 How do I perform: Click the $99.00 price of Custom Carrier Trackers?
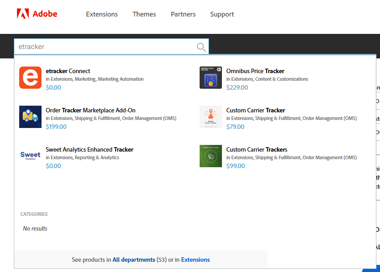(235, 166)
